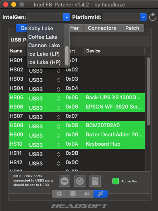Click the export USB ports icon
Image resolution: width=158 pixels, height=211 pixels.
[95, 181]
